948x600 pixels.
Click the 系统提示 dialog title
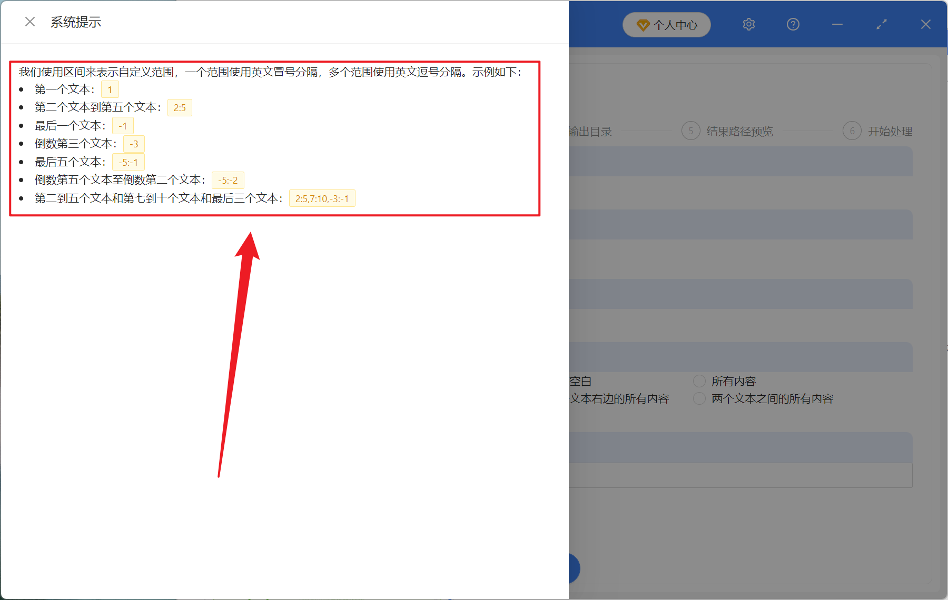pos(76,22)
